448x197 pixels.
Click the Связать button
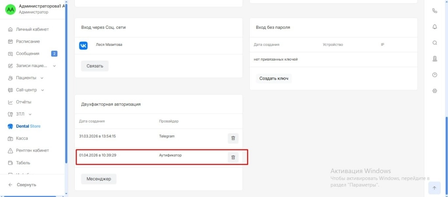point(94,66)
